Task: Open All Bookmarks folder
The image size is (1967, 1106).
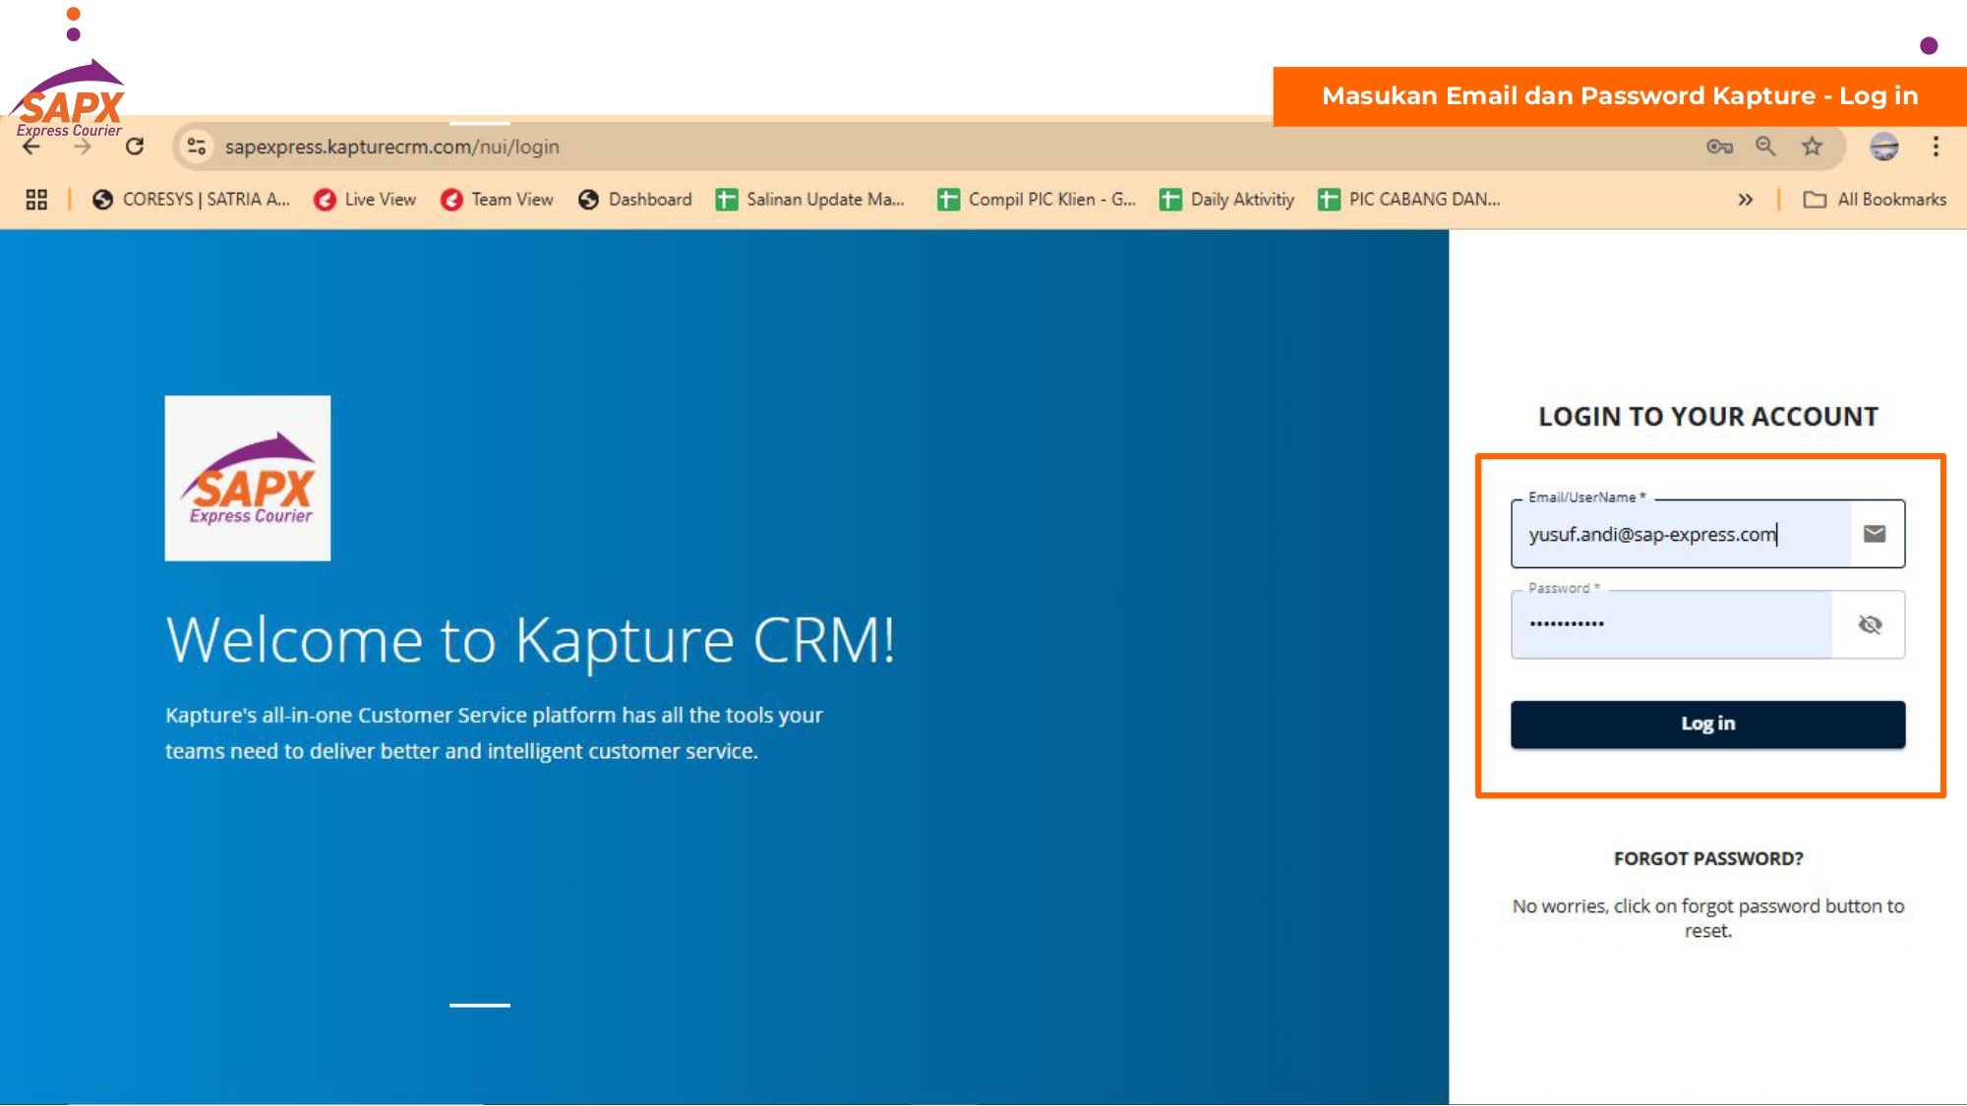Action: pyautogui.click(x=1875, y=200)
